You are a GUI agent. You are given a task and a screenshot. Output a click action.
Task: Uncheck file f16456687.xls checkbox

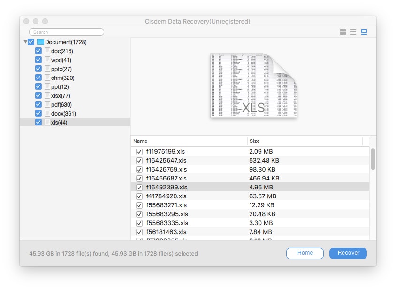click(139, 179)
